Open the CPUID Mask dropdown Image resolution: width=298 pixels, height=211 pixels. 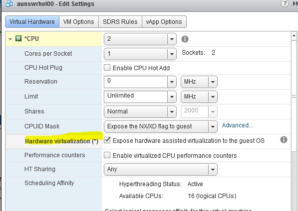click(161, 126)
